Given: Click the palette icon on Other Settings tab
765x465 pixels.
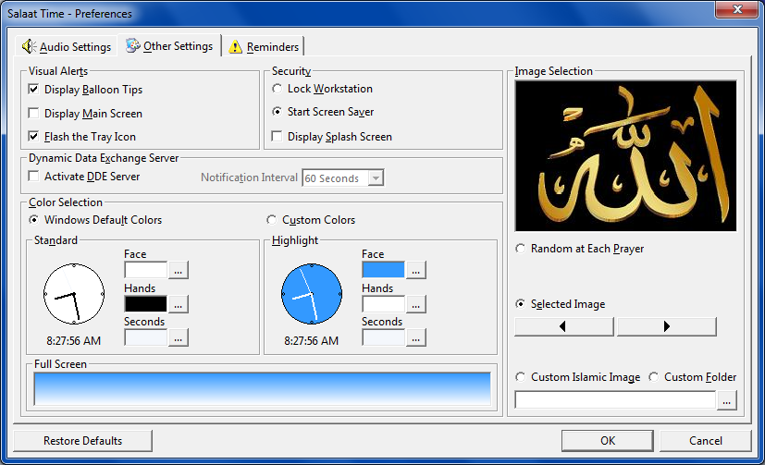Looking at the screenshot, I should point(132,46).
